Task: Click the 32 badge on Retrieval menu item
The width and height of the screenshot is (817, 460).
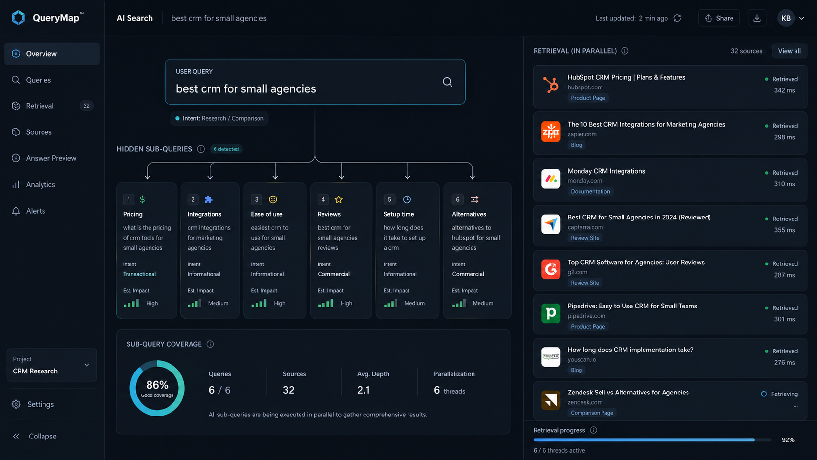Action: 86,106
